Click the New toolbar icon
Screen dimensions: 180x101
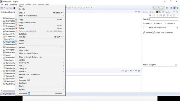2,8
